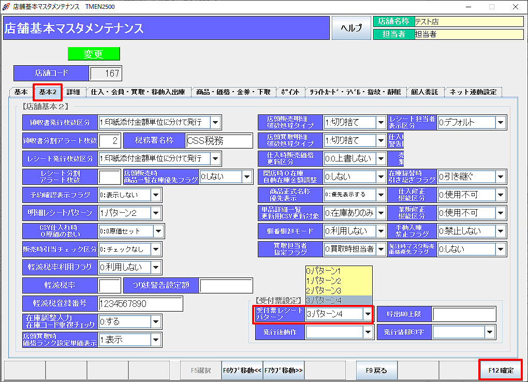Image resolution: width=528 pixels, height=382 pixels.
Task: Expand the 発行後動作 dropdown
Action: [367, 332]
